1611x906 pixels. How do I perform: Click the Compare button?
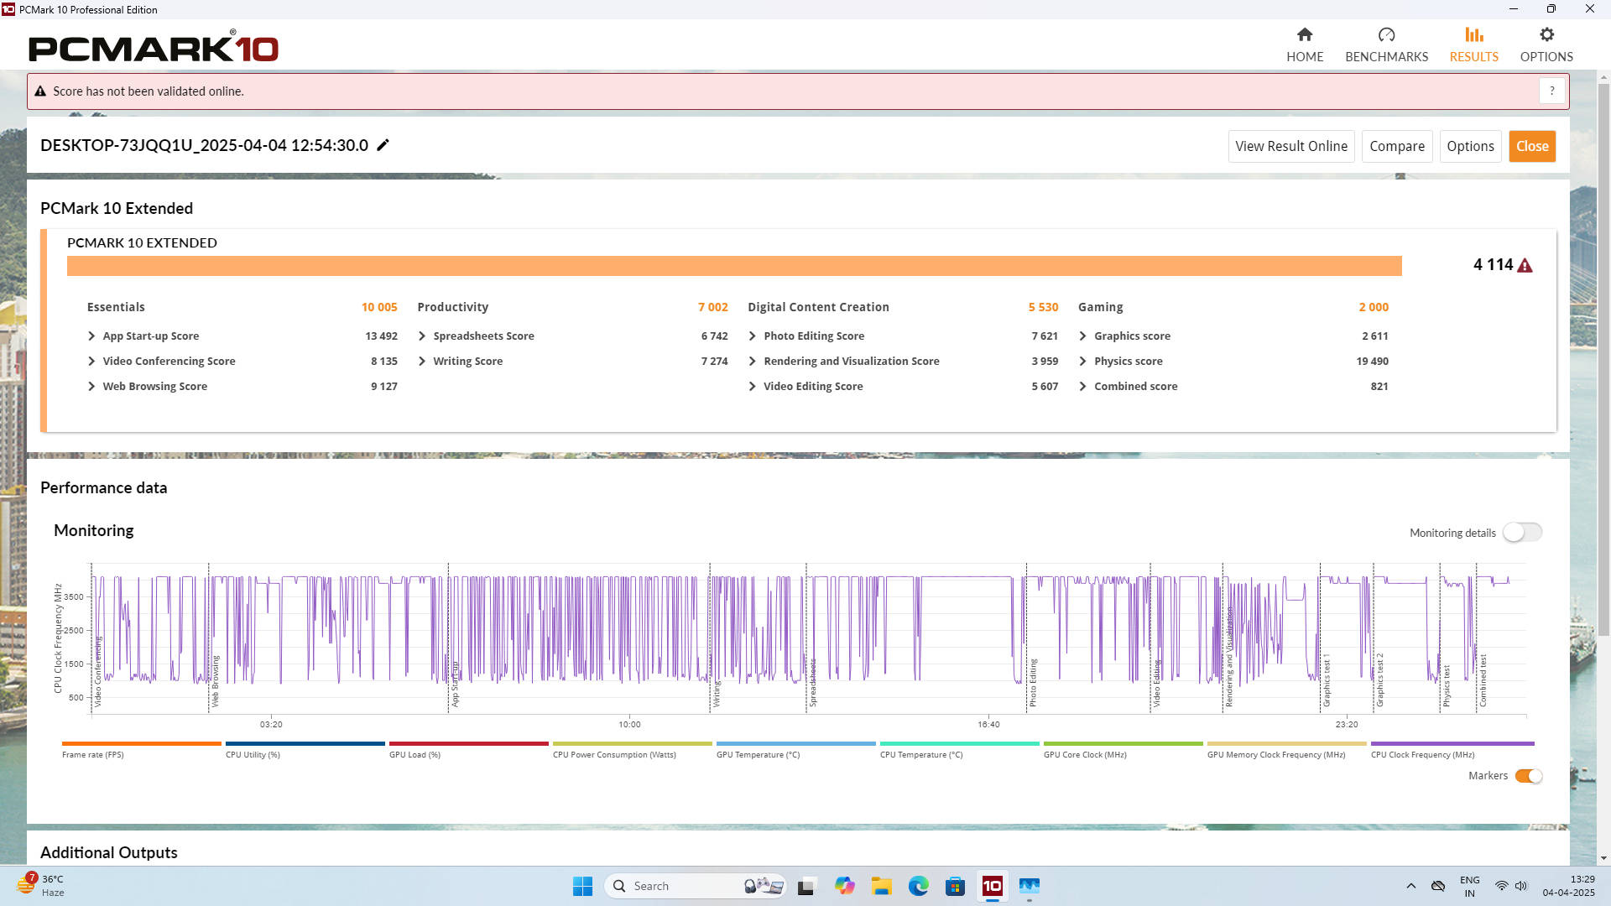click(x=1397, y=146)
